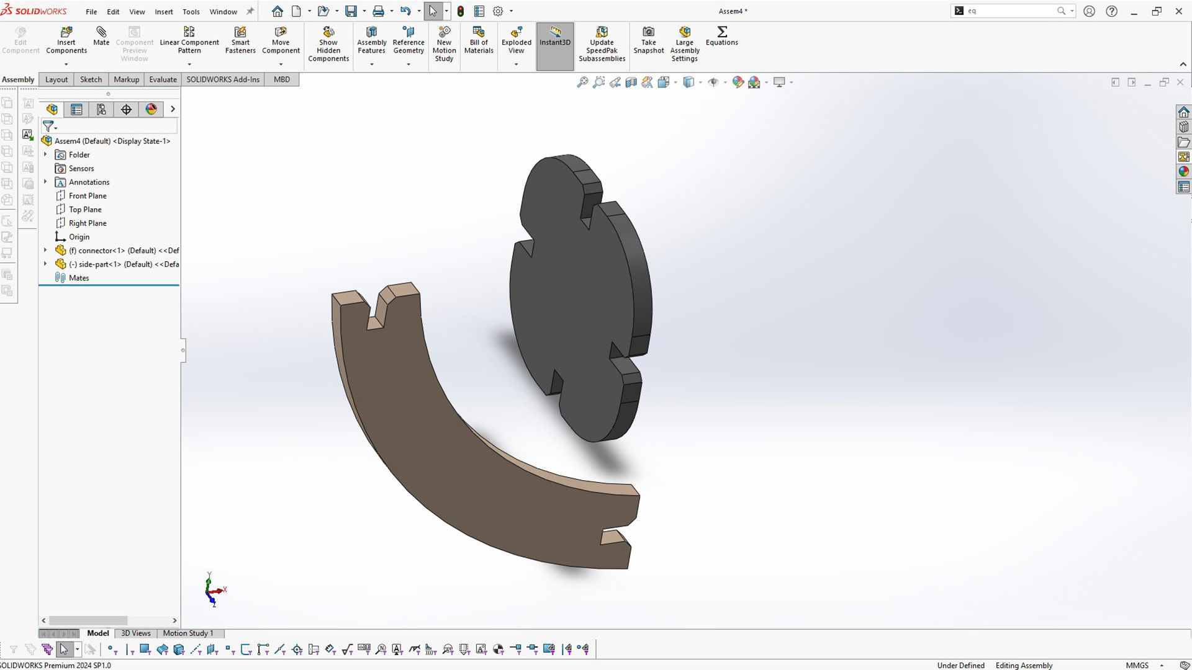Click the 3D Views tab
The image size is (1192, 670).
[x=135, y=633]
